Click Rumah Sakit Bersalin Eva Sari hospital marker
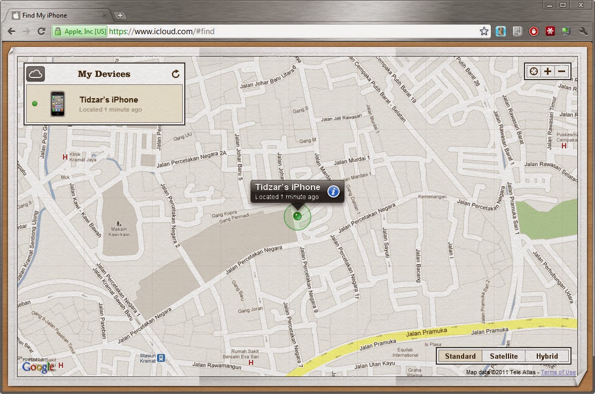Image resolution: width=595 pixels, height=394 pixels. point(250,363)
